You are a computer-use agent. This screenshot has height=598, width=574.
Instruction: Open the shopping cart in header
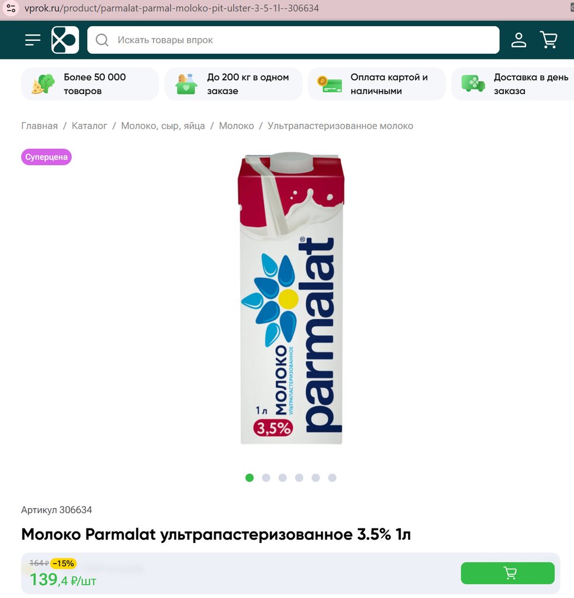(x=549, y=40)
